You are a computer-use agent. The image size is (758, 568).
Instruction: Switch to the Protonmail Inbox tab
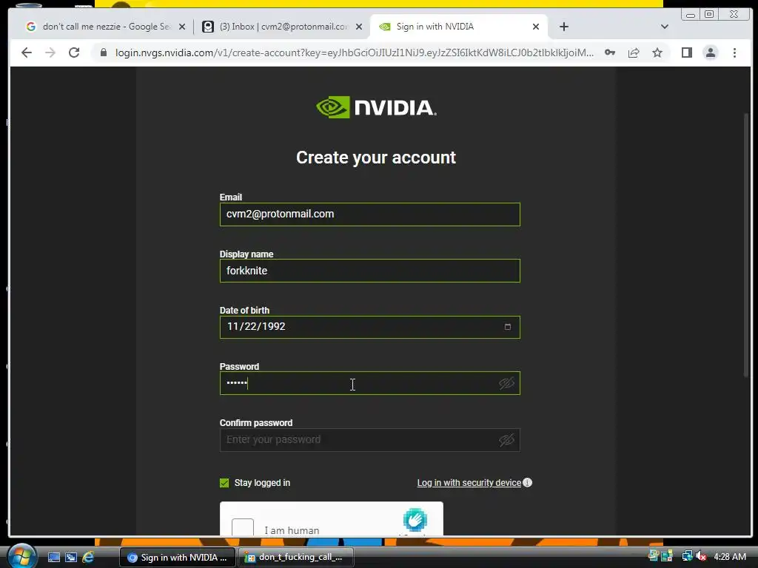283,27
